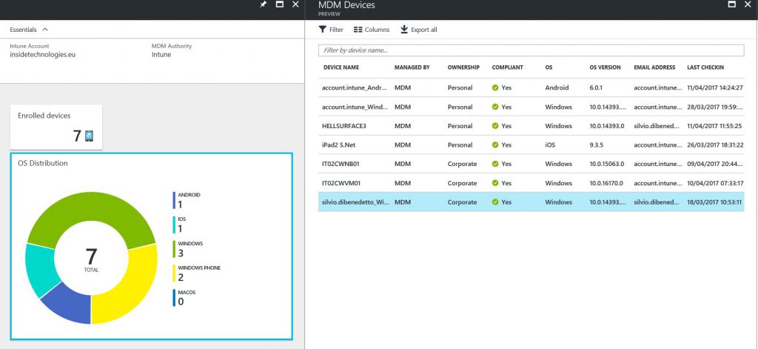Sort by MANAGED BY column header

point(412,67)
